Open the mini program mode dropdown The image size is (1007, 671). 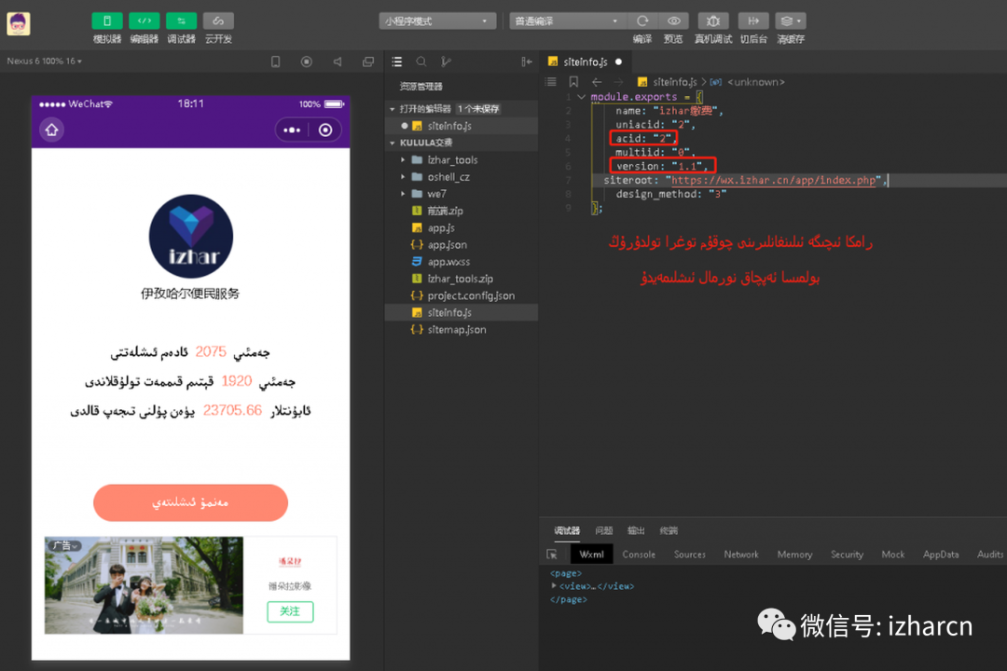tap(437, 21)
